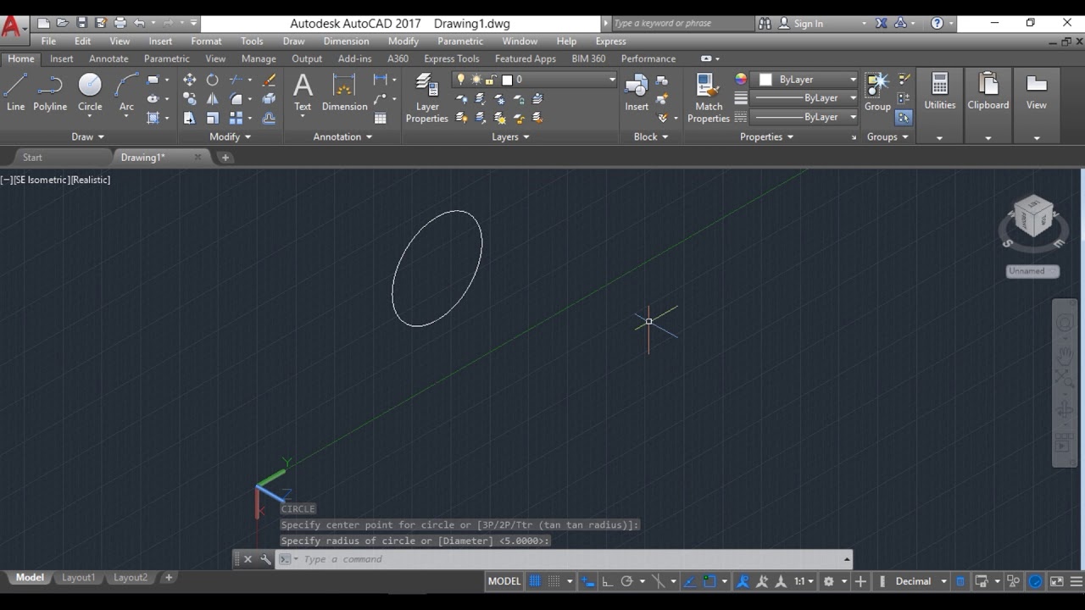Open Layer Properties manager
Viewport: 1085px width, 610px height.
427,98
